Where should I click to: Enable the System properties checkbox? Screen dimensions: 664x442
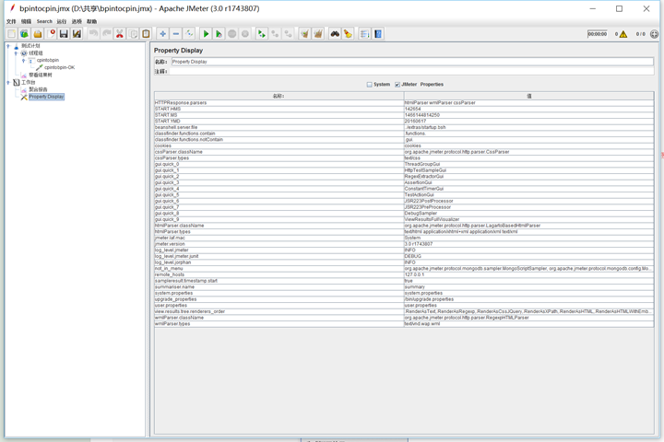click(x=369, y=85)
